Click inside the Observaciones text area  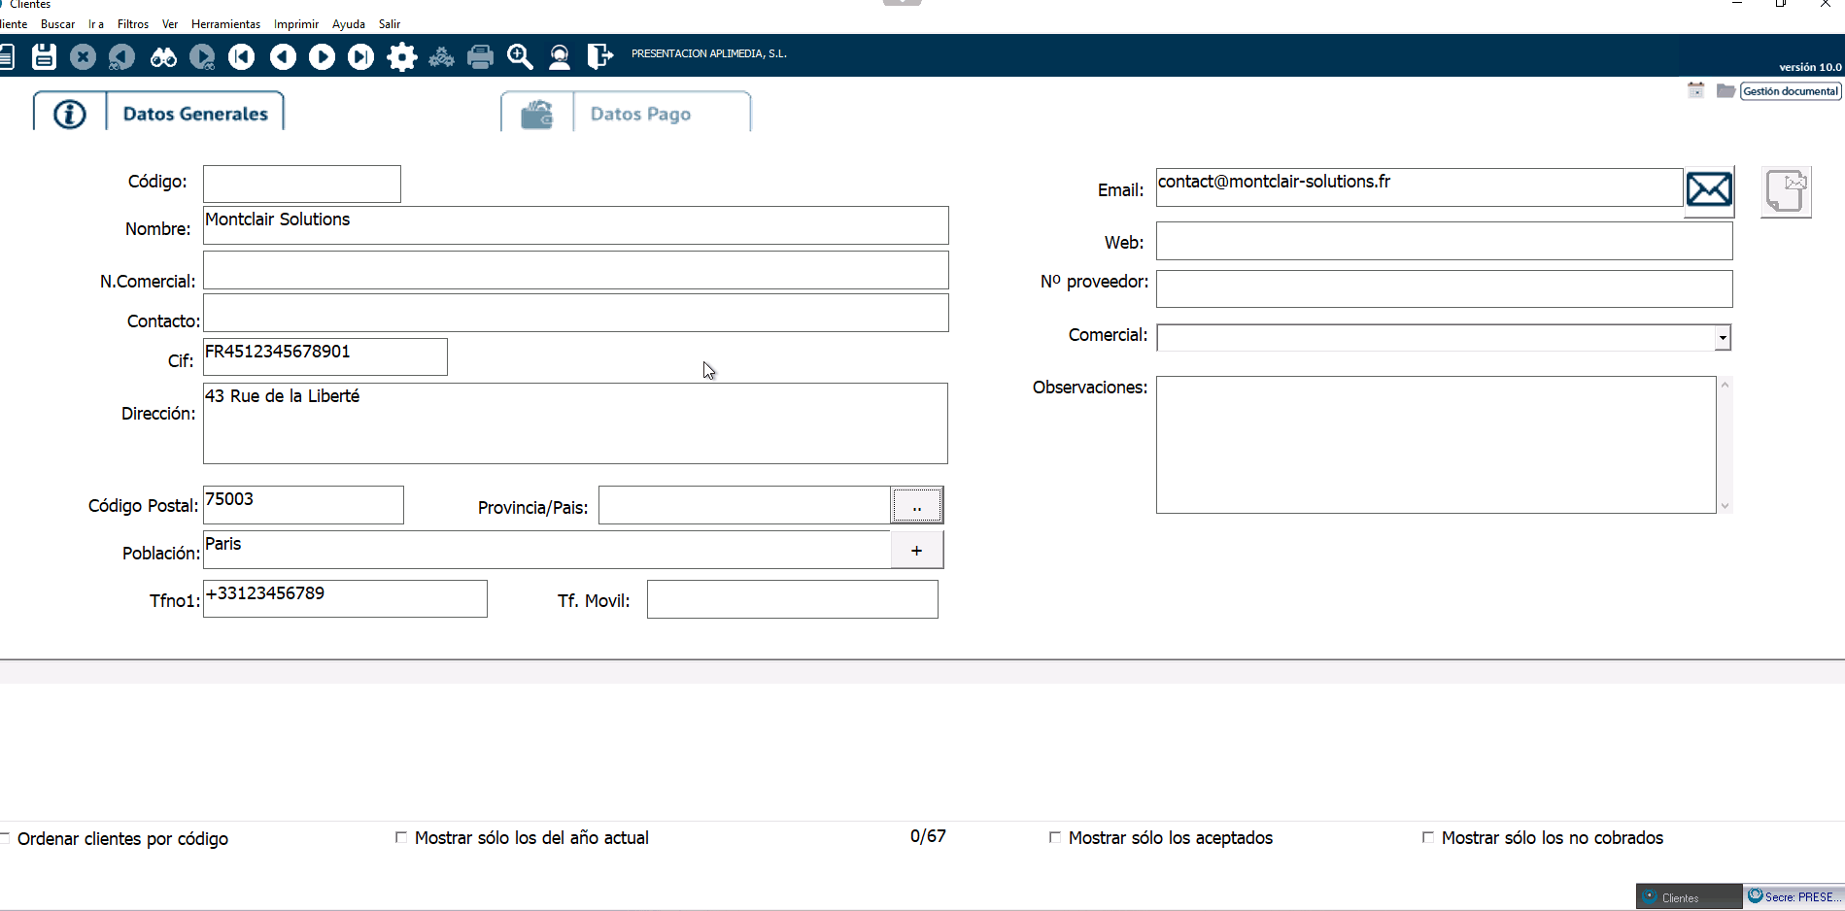(1435, 445)
